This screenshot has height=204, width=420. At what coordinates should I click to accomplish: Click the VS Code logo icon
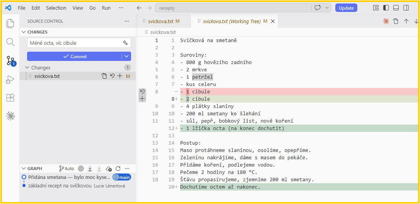(8, 8)
